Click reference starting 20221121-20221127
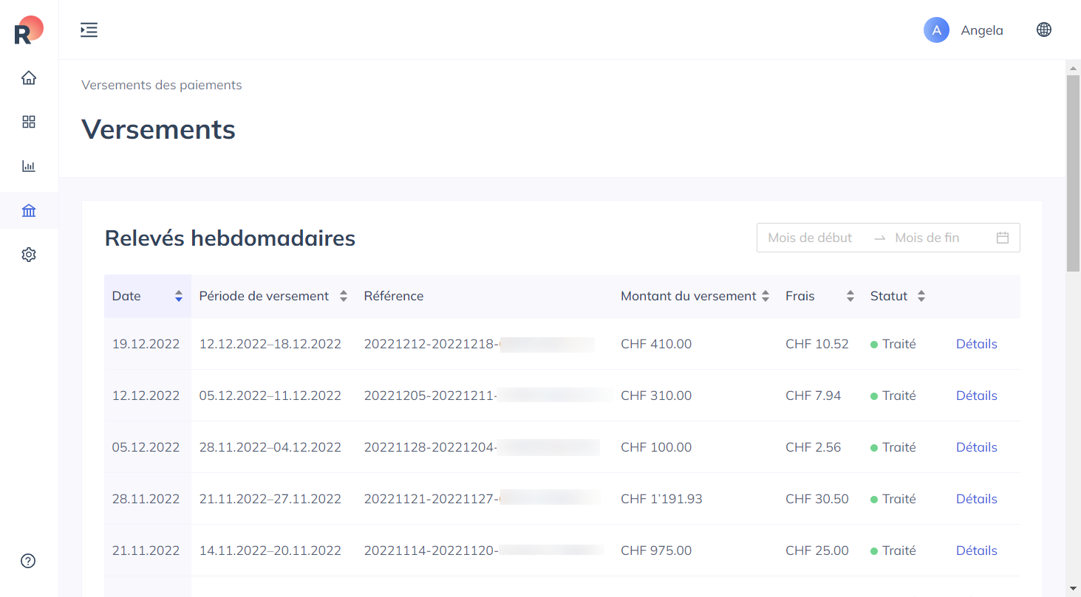The image size is (1081, 597). click(482, 499)
